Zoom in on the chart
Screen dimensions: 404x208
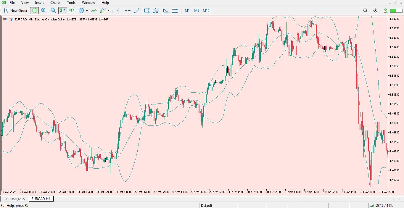coord(44,11)
